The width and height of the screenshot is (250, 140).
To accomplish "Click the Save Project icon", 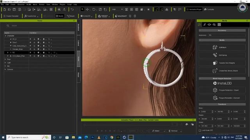I will 14,9.
